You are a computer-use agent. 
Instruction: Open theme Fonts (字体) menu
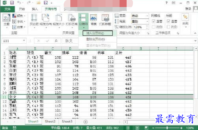(x=19, y=21)
